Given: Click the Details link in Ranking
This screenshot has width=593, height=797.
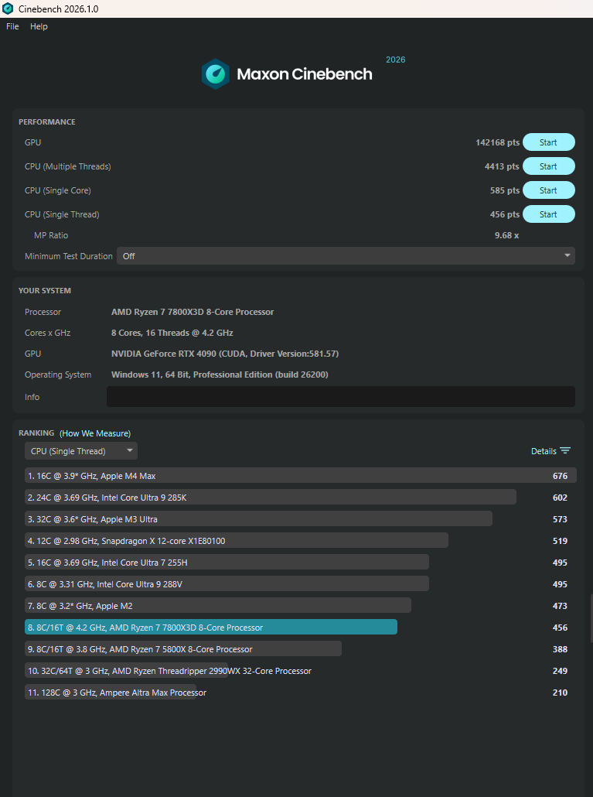Looking at the screenshot, I should pyautogui.click(x=544, y=451).
